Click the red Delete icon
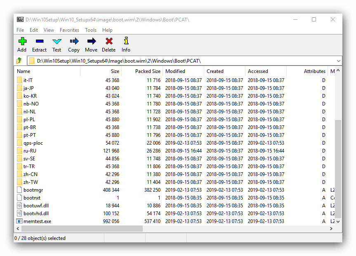The image size is (356, 256). click(x=109, y=41)
